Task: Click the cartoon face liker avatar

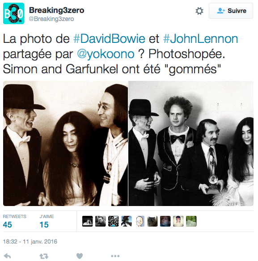Action: [140, 221]
